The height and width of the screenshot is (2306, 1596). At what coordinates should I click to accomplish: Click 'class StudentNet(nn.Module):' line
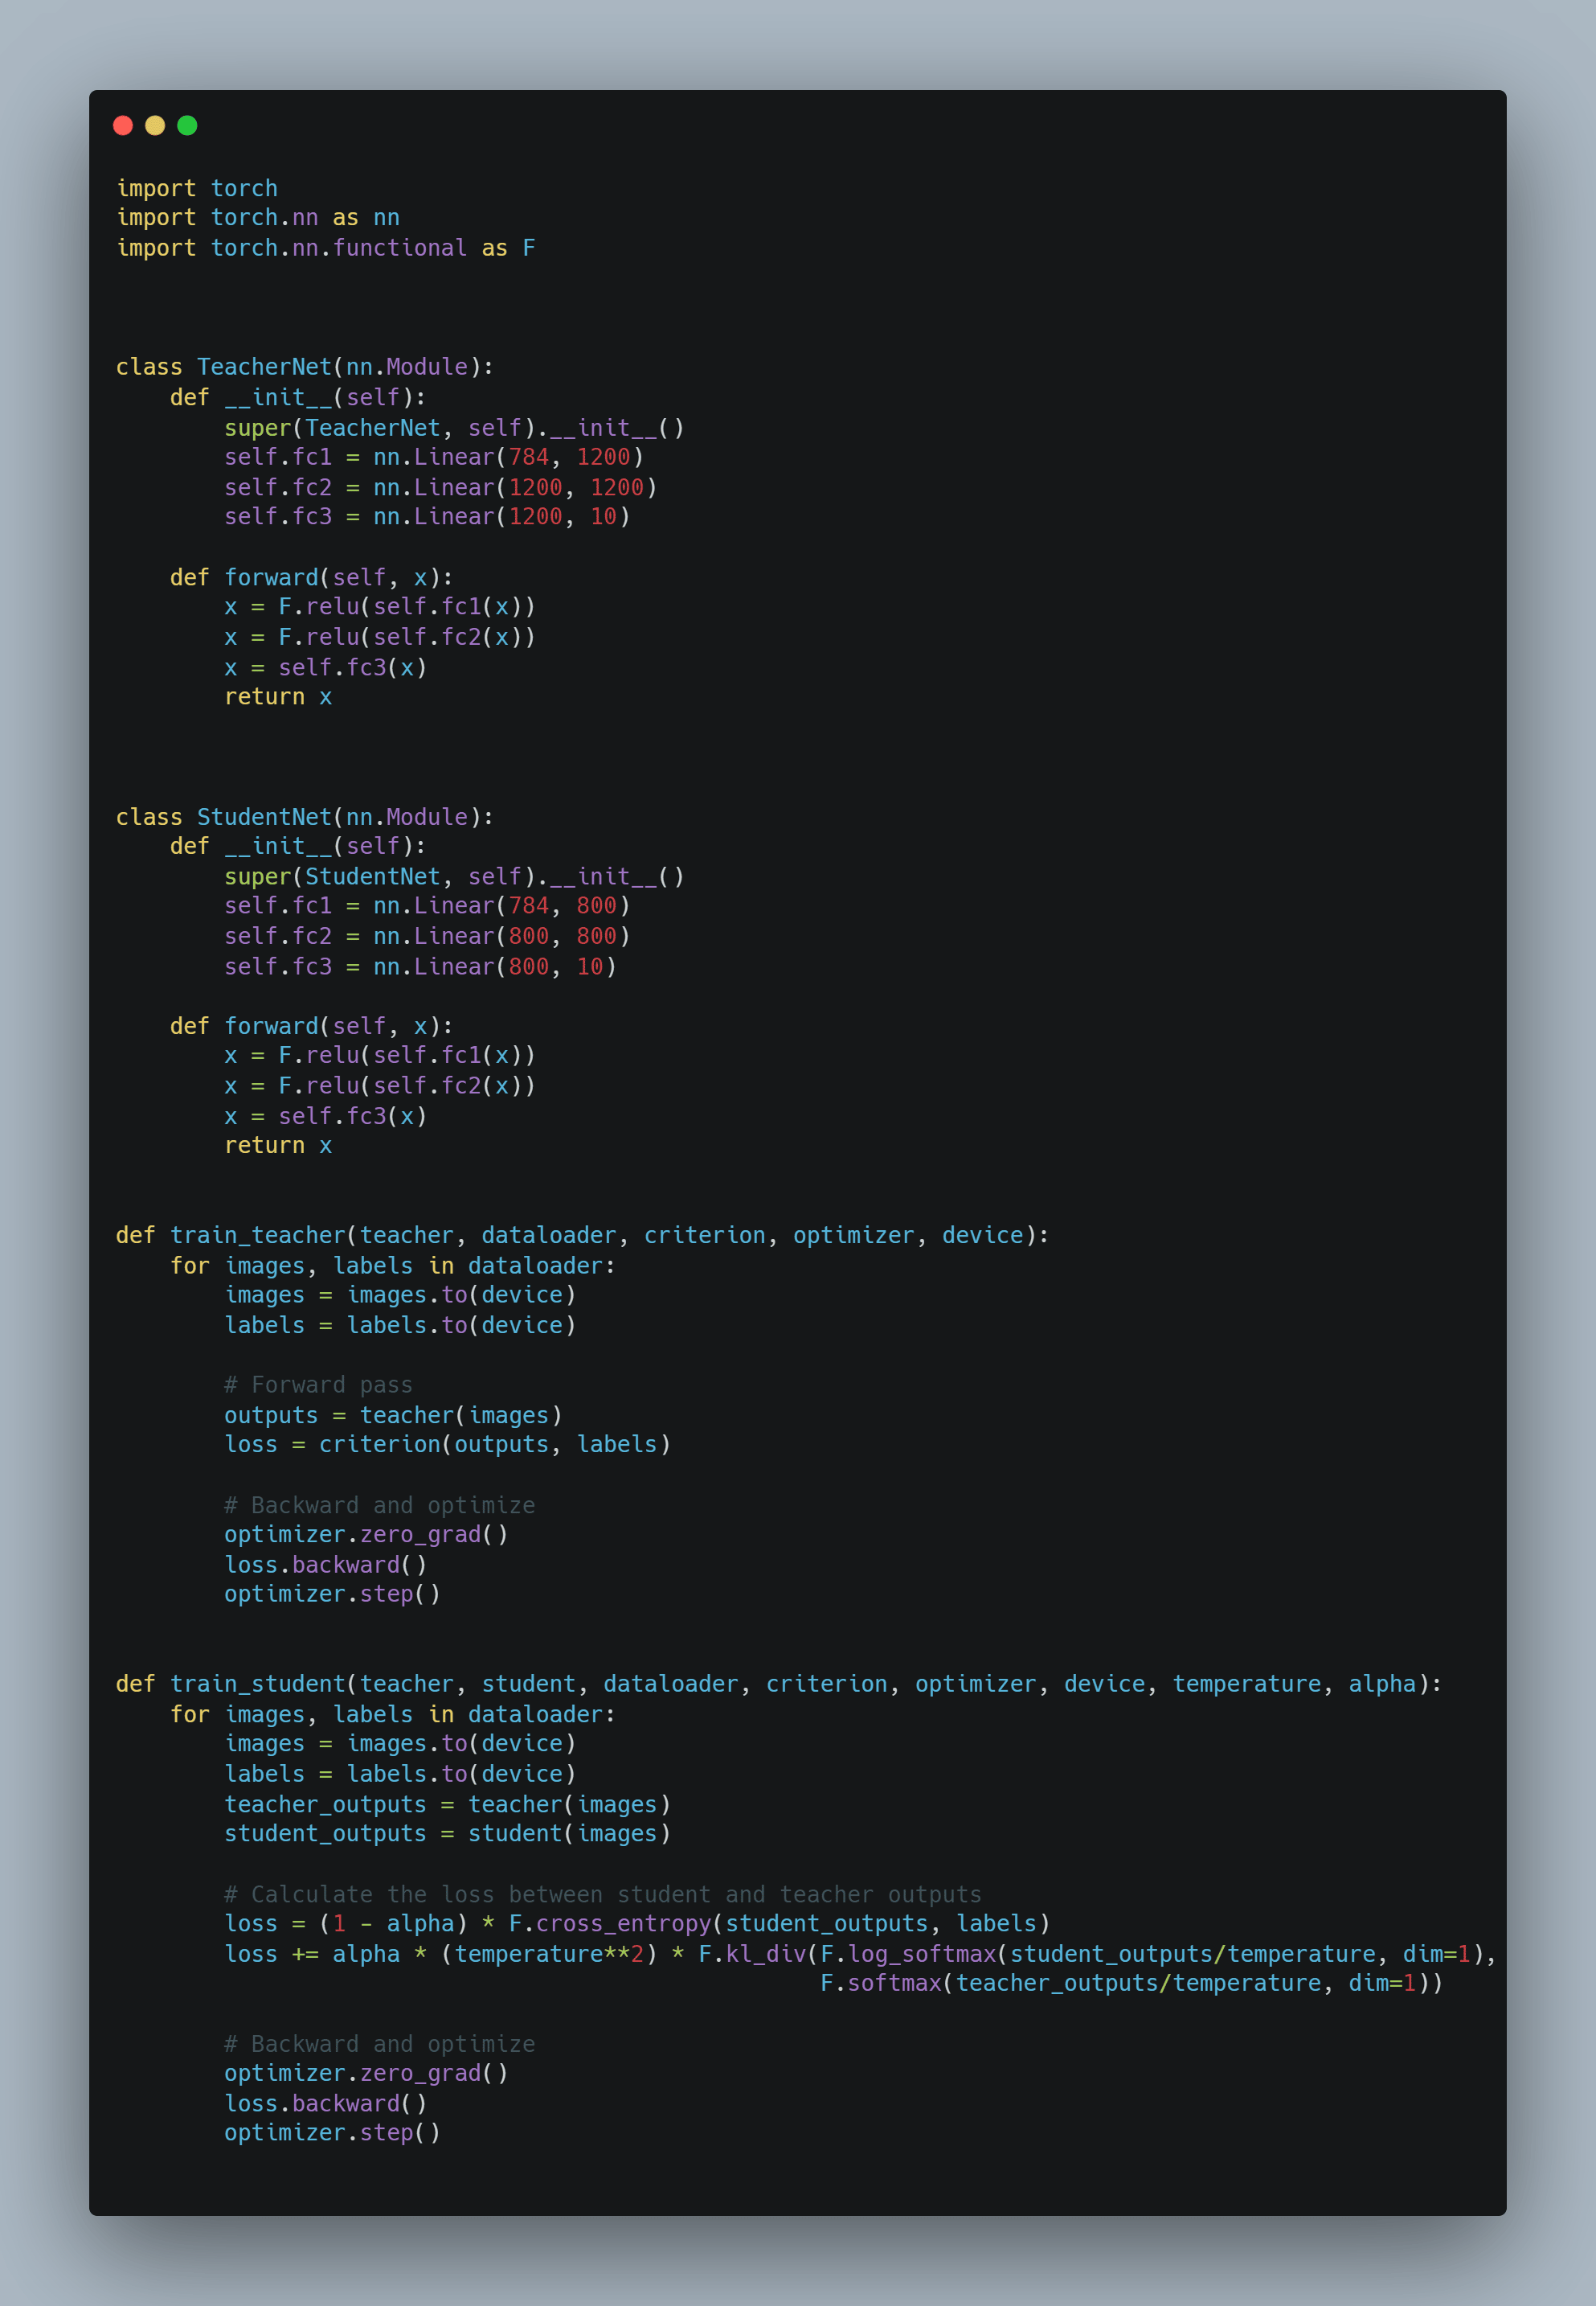tap(305, 816)
